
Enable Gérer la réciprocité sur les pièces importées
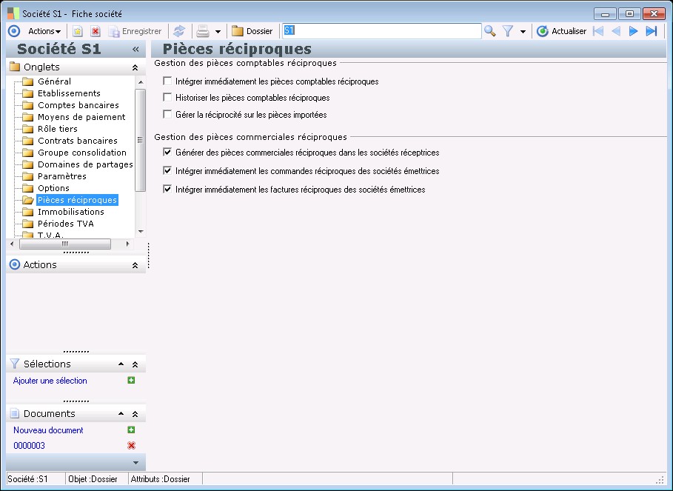[167, 114]
